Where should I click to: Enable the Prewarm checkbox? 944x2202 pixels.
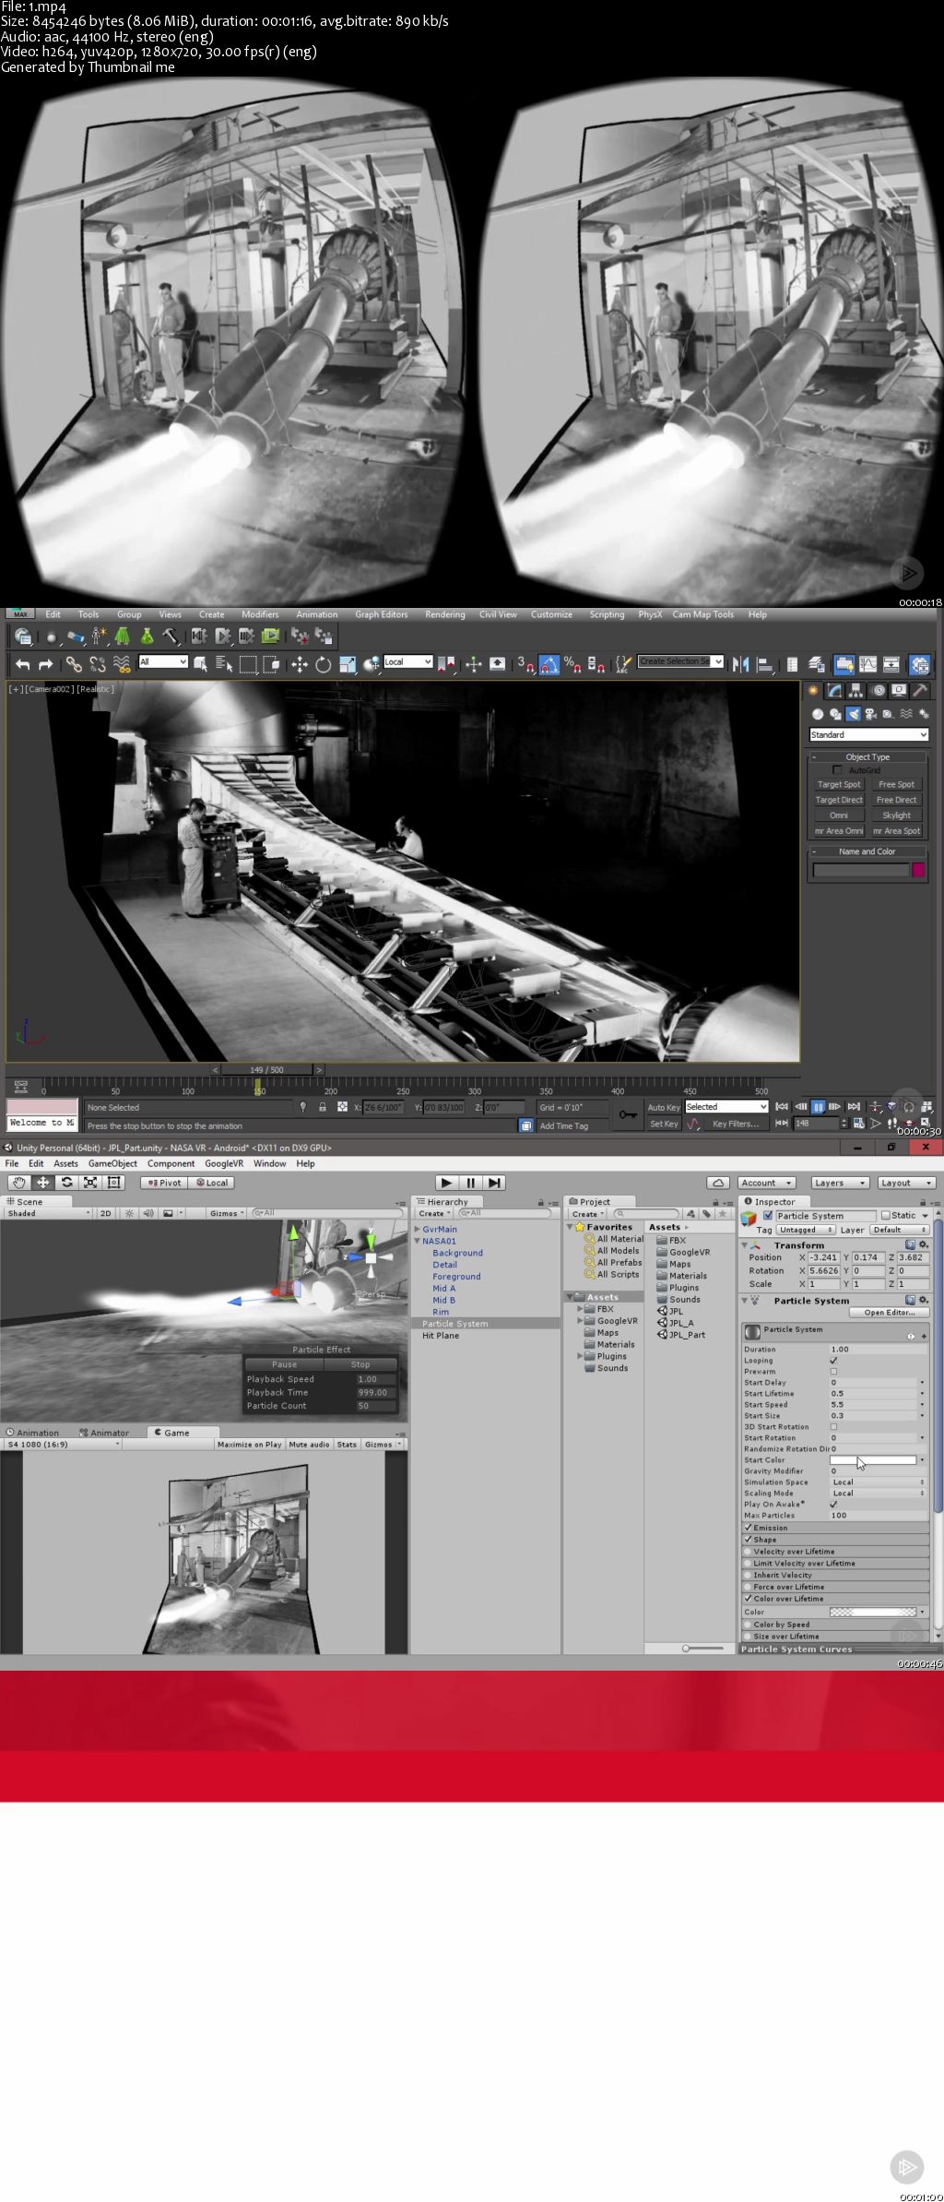tap(833, 1371)
